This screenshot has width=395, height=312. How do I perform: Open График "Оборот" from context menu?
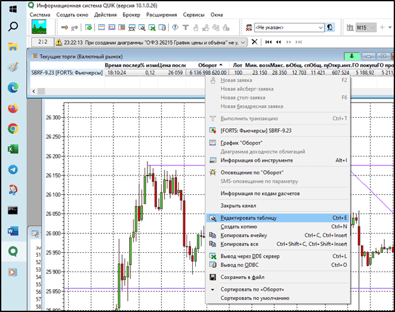point(278,143)
